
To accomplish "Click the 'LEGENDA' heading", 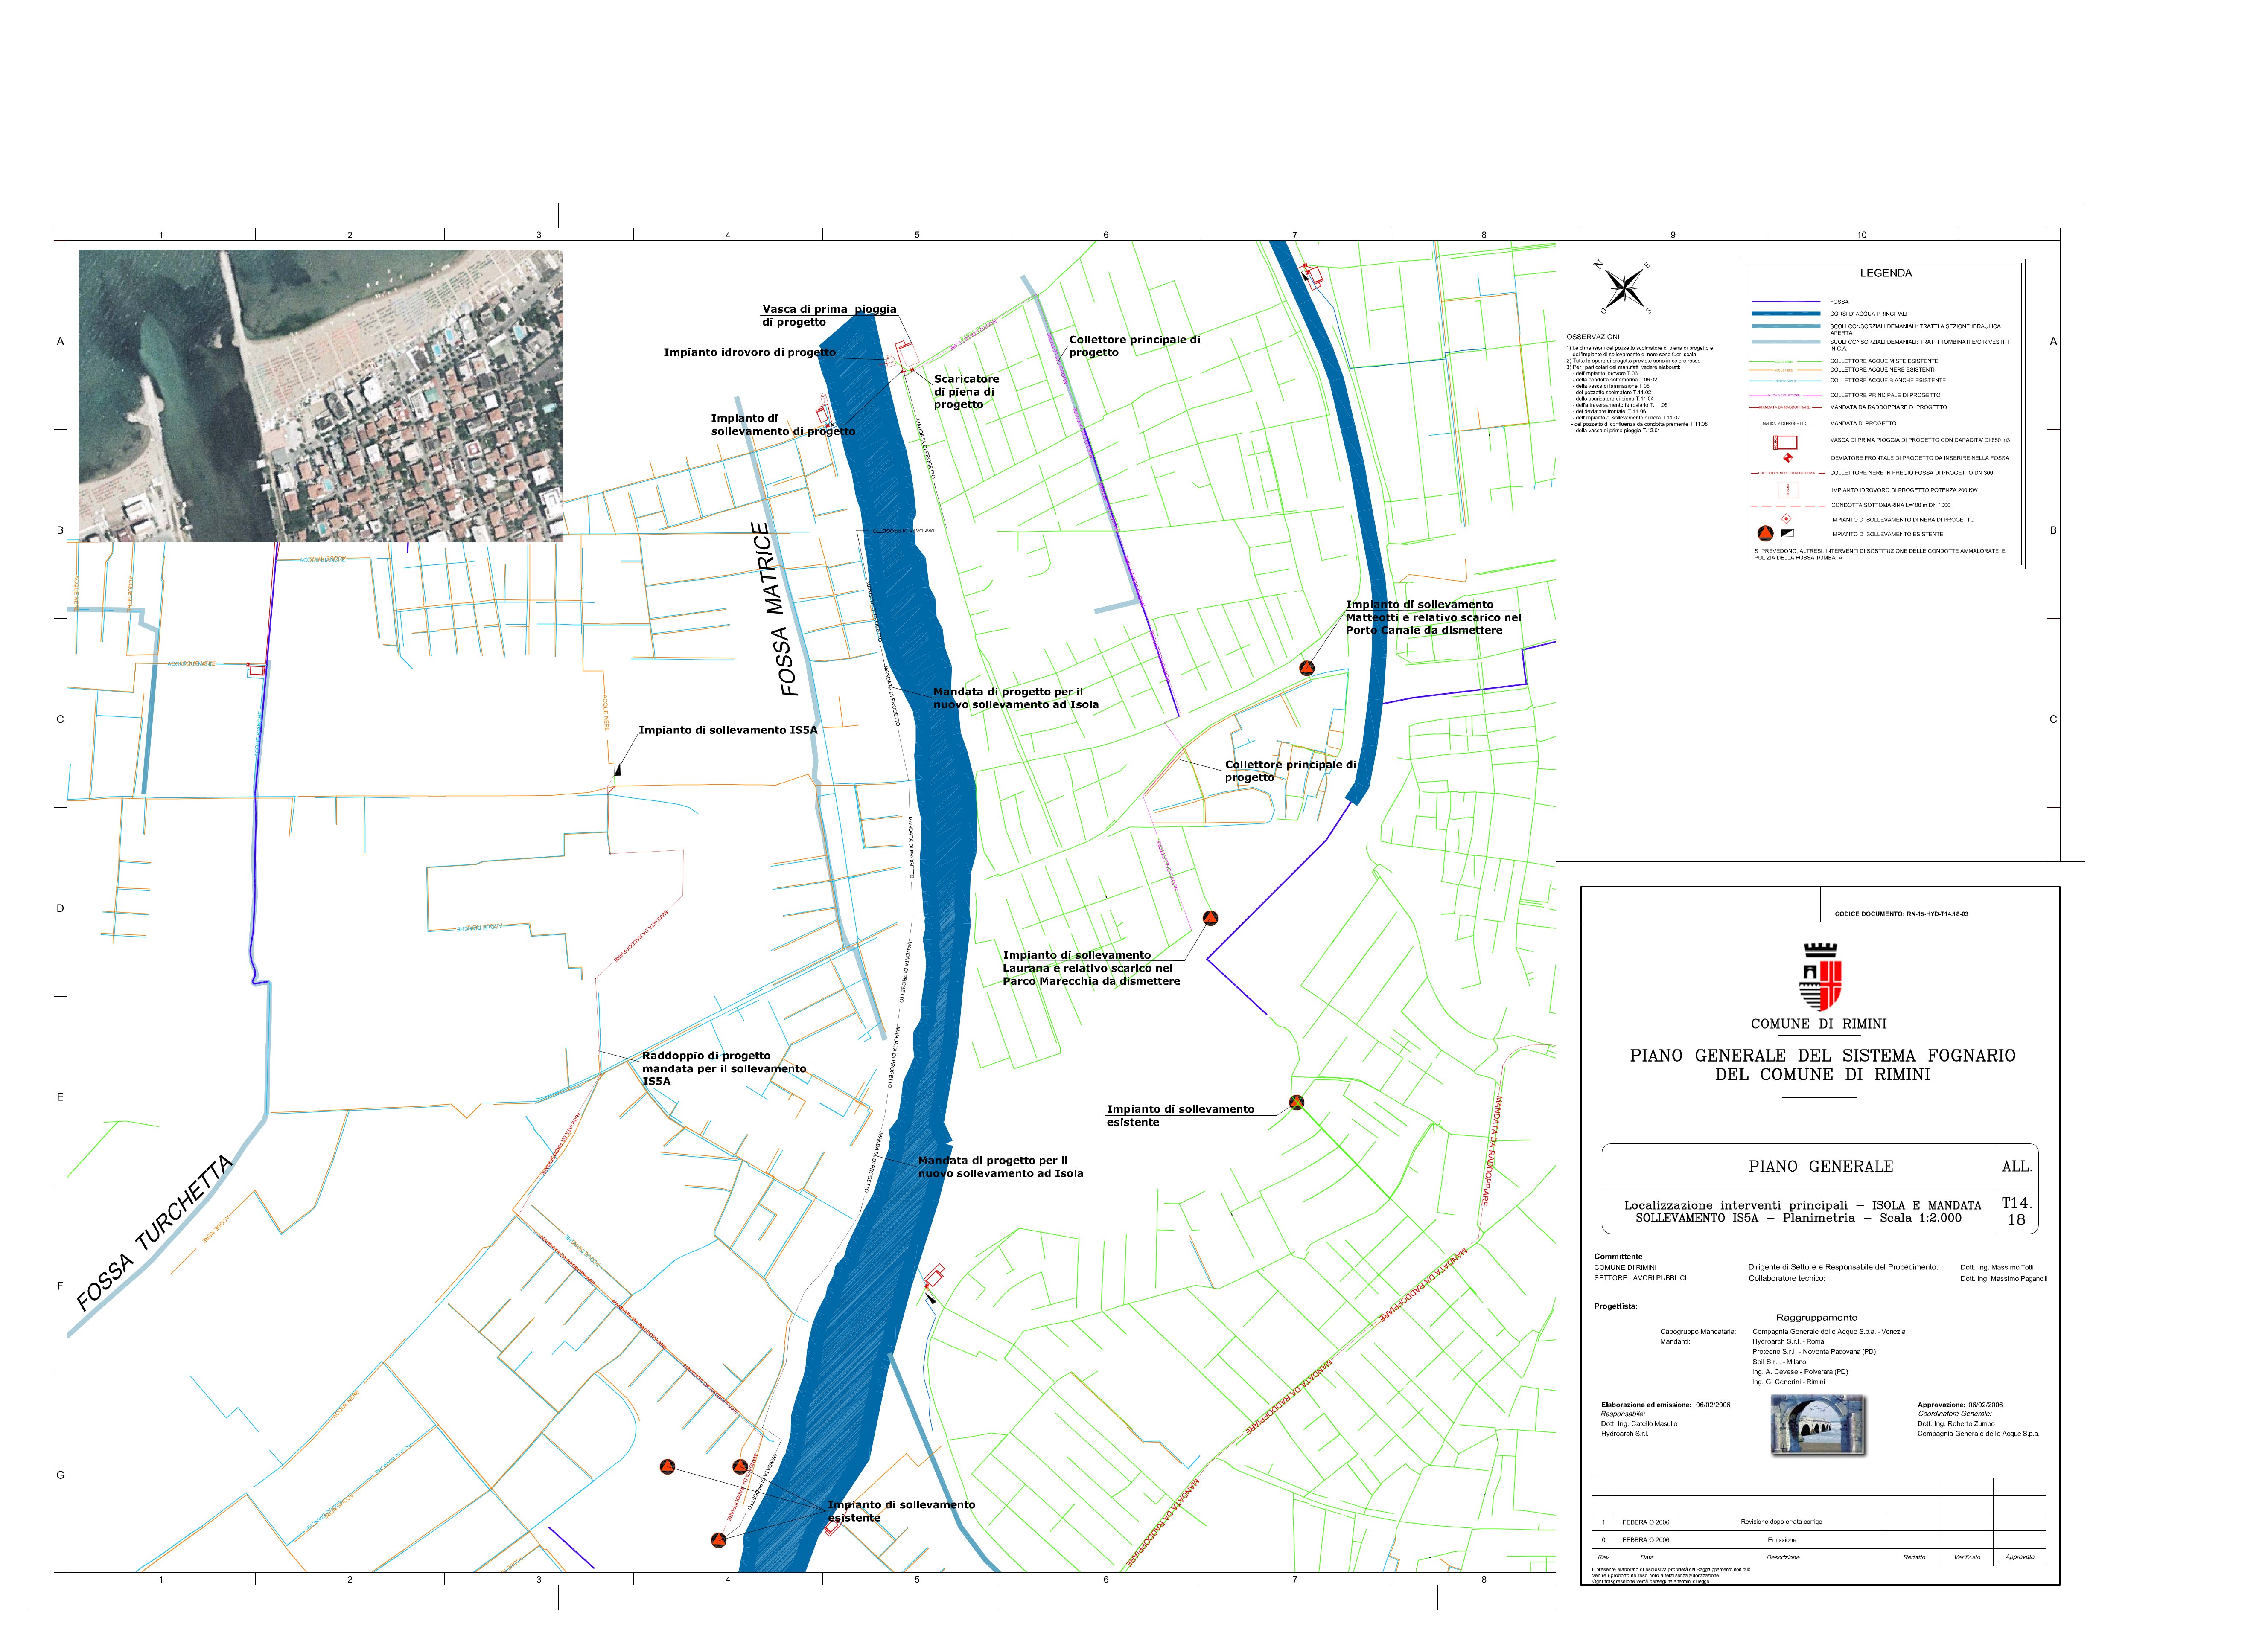I will point(1885,273).
